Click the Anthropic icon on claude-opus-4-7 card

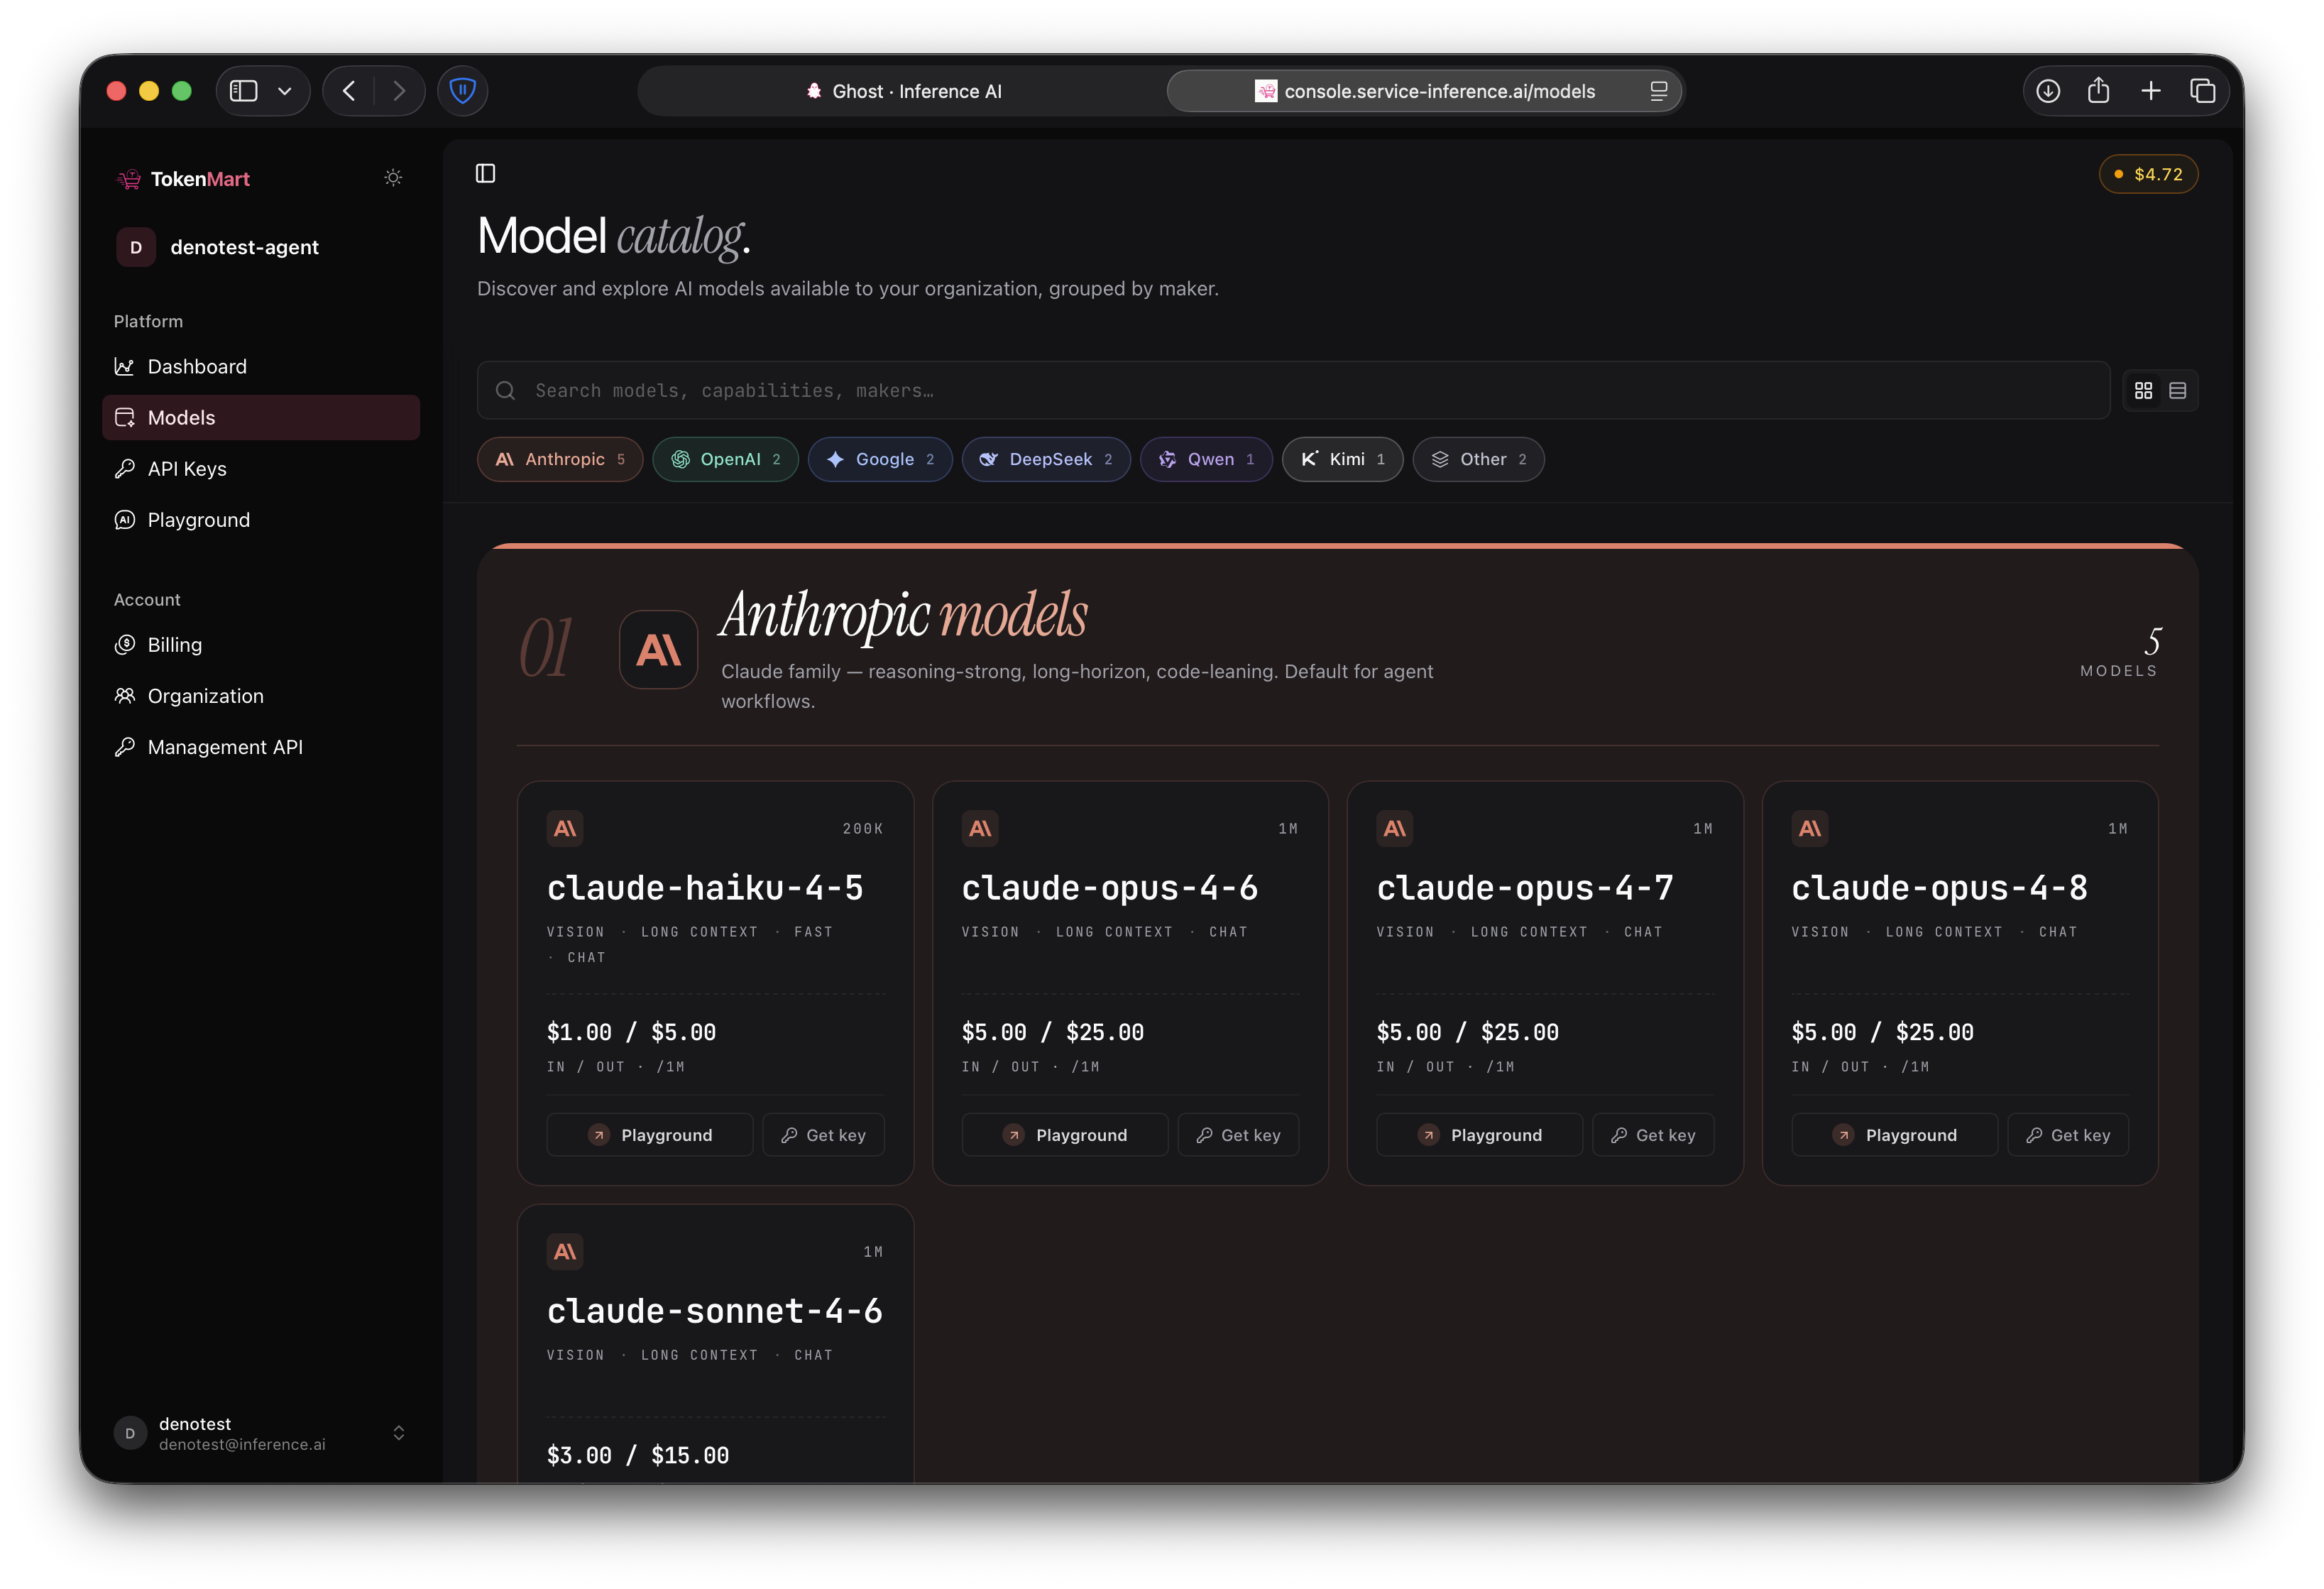point(1395,828)
